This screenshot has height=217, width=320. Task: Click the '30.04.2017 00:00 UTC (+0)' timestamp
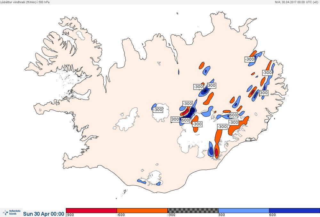click(x=300, y=2)
